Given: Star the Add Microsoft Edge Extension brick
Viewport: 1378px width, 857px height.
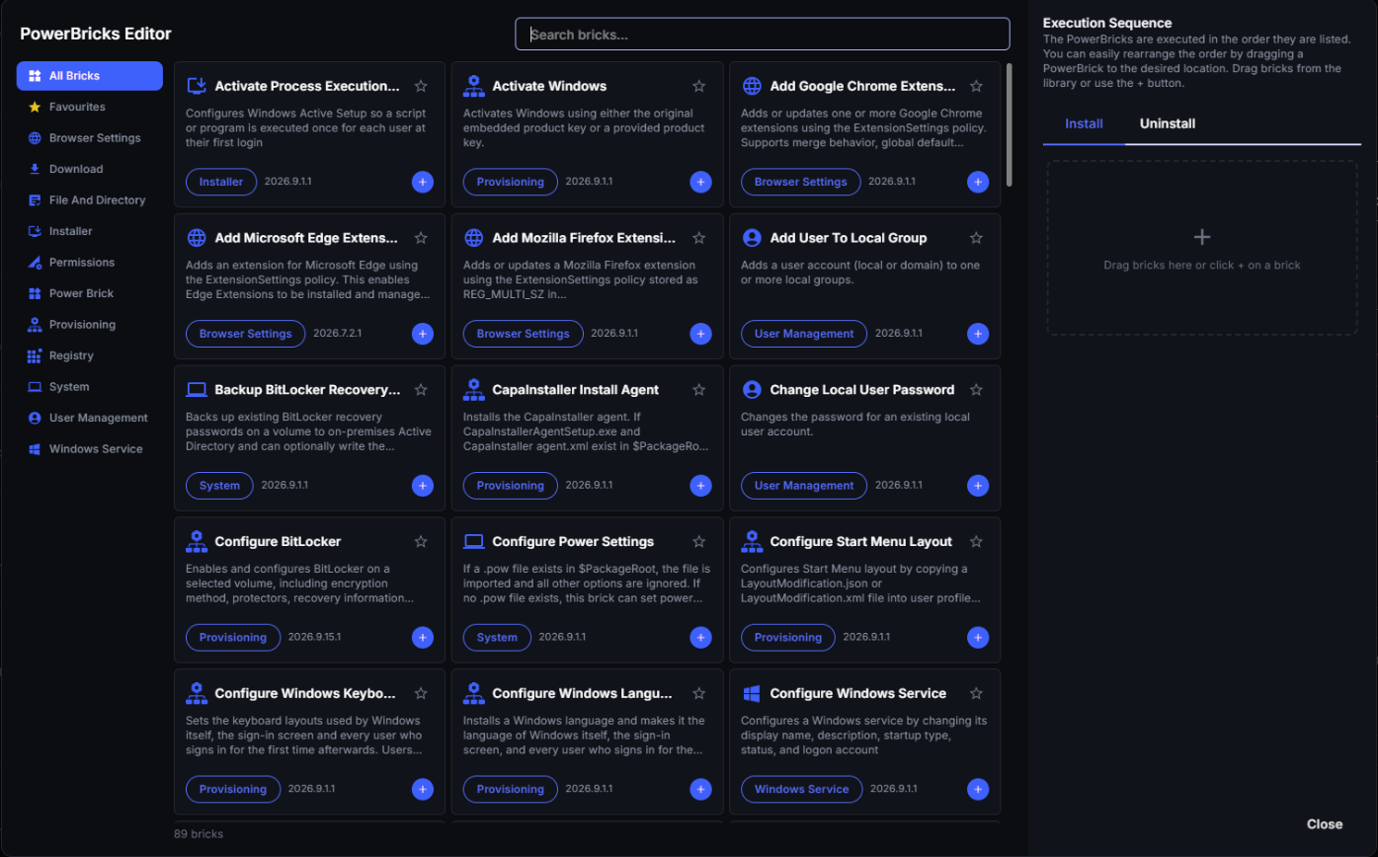Looking at the screenshot, I should (421, 238).
